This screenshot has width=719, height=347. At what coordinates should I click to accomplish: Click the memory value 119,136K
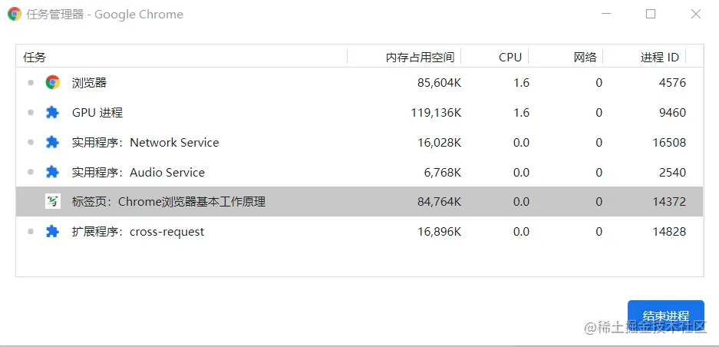[x=436, y=112]
